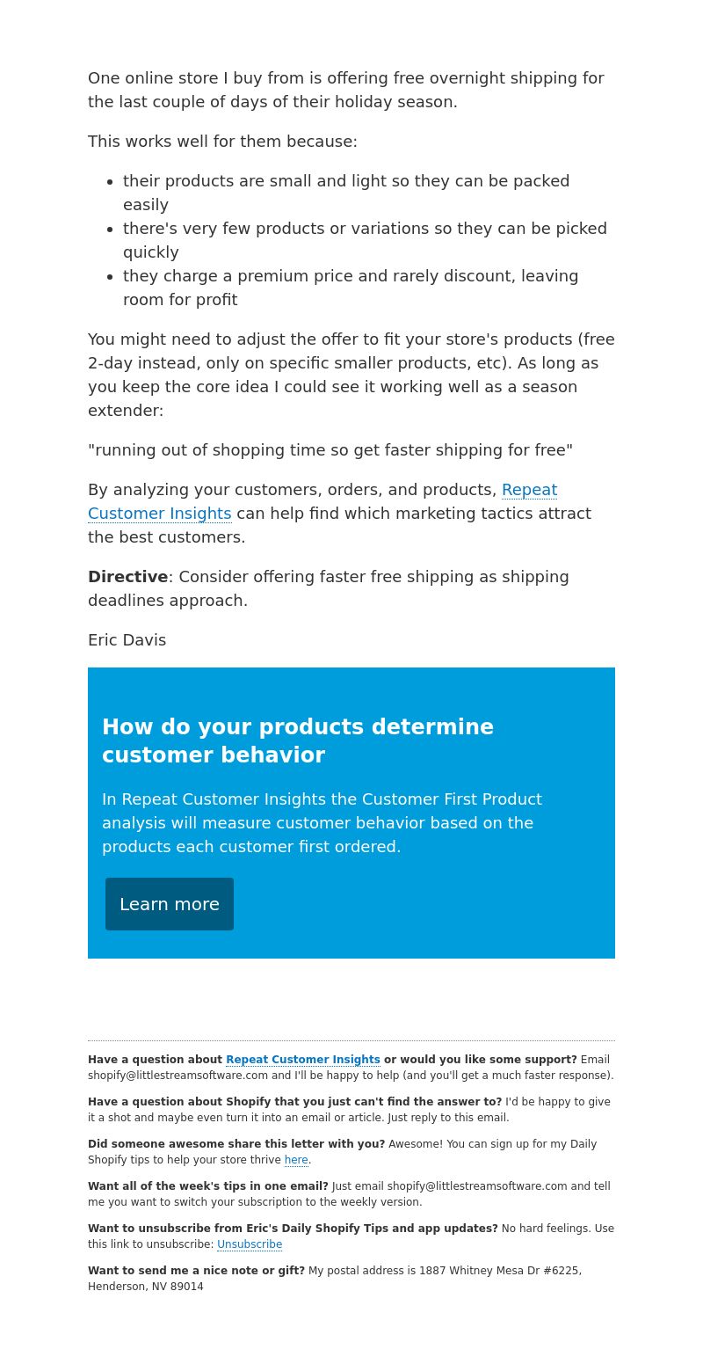Screen dimensions: 703x1364
Task: Click the Customer First Product description in blue banner
Action: (322, 823)
